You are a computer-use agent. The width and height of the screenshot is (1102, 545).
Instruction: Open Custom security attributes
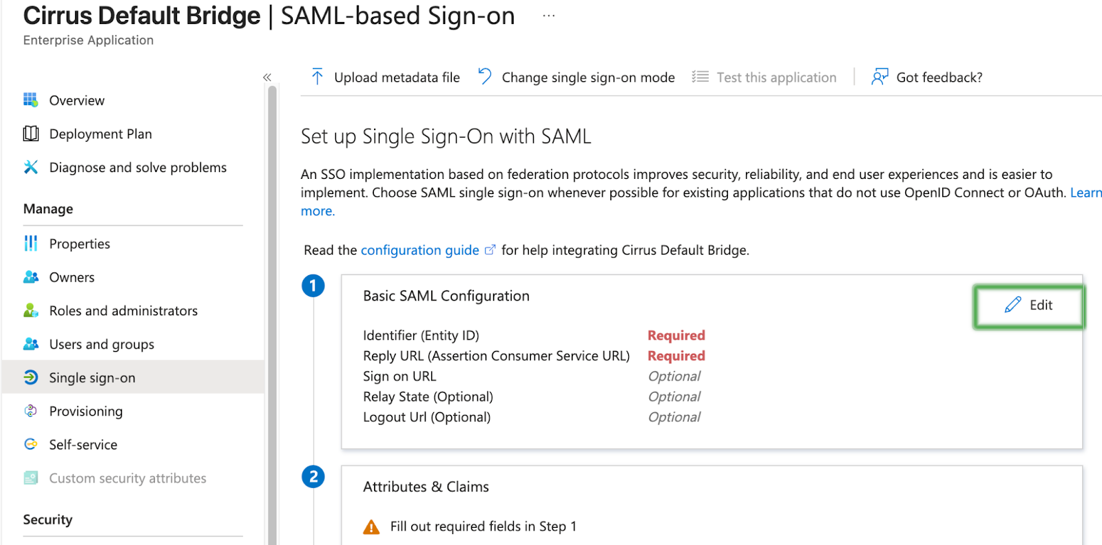click(x=127, y=478)
